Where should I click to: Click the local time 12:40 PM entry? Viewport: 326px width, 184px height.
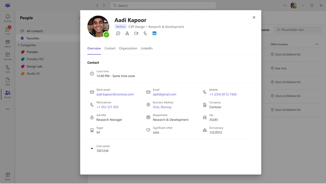[116, 76]
